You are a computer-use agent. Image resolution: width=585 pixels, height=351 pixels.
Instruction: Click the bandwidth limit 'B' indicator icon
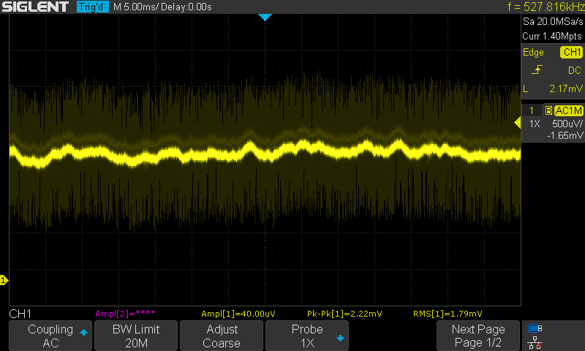(548, 110)
